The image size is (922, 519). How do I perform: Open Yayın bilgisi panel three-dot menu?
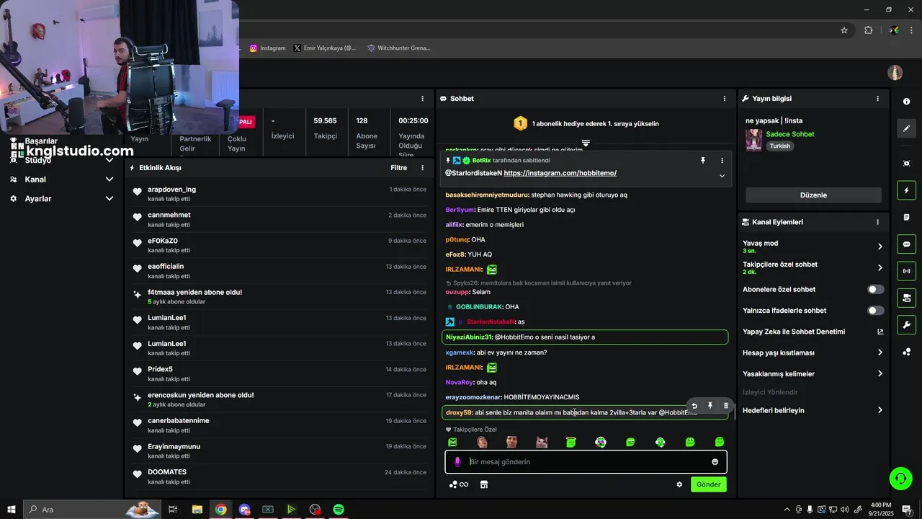point(877,99)
